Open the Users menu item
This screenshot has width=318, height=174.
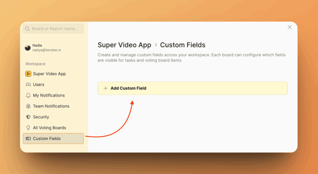pyautogui.click(x=39, y=85)
